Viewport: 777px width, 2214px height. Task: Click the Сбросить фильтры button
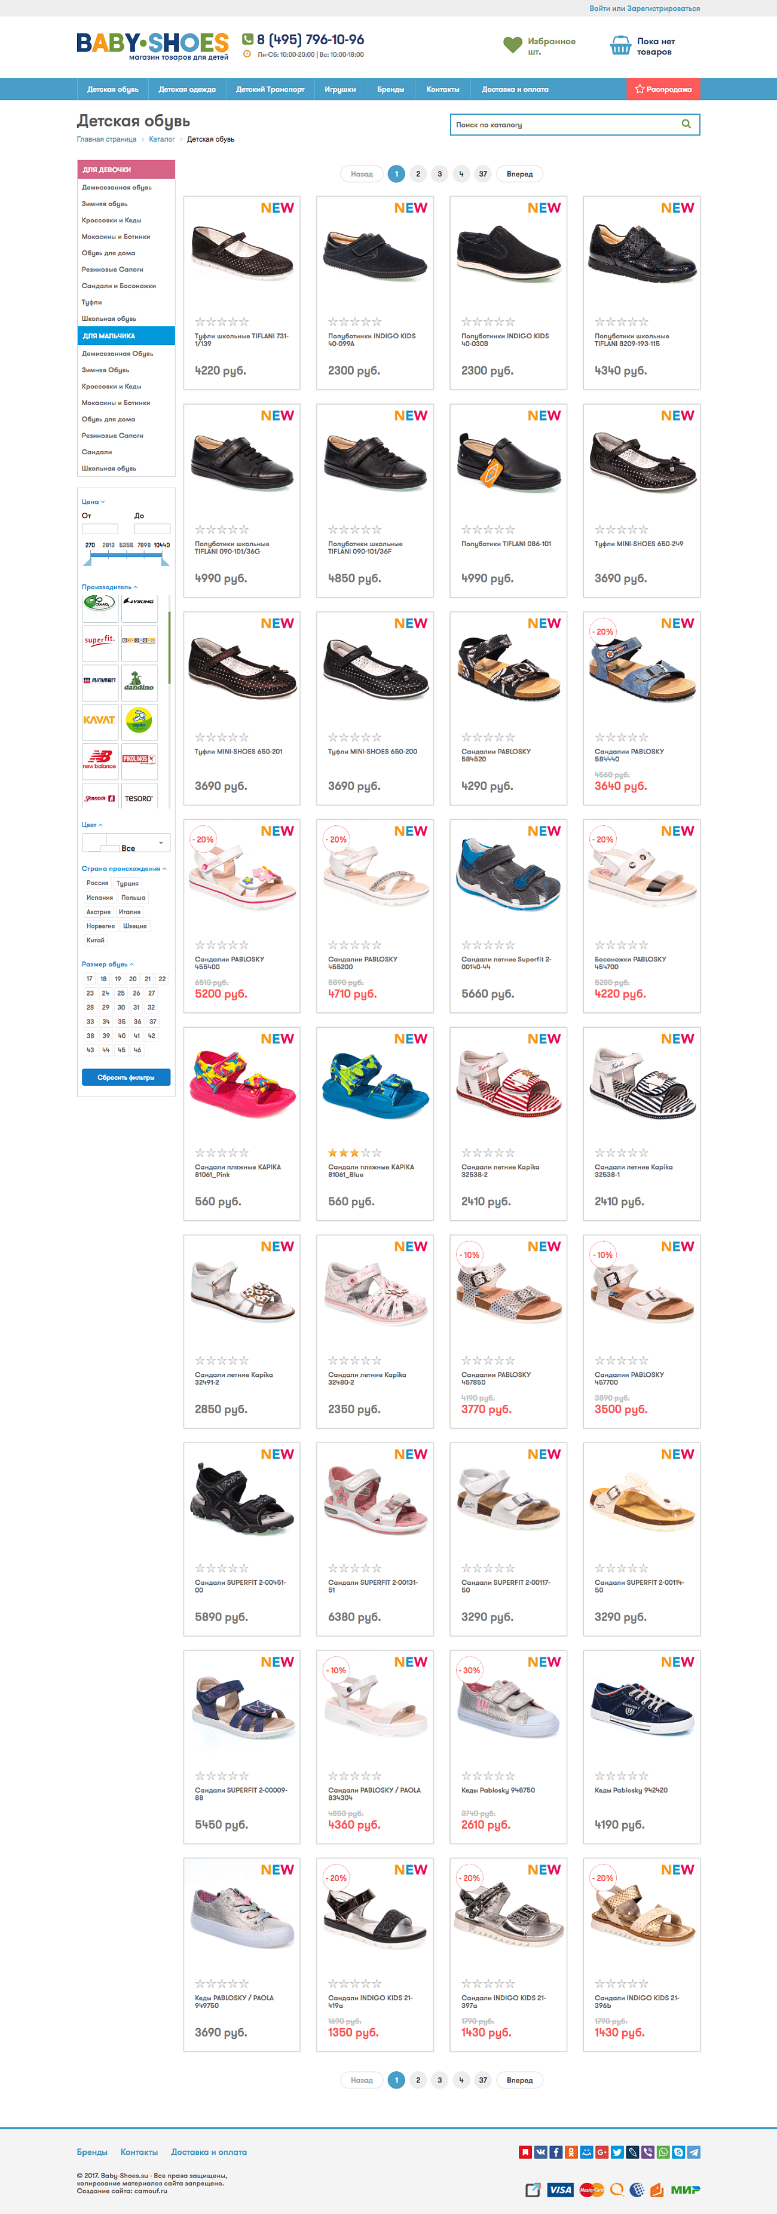(126, 1077)
